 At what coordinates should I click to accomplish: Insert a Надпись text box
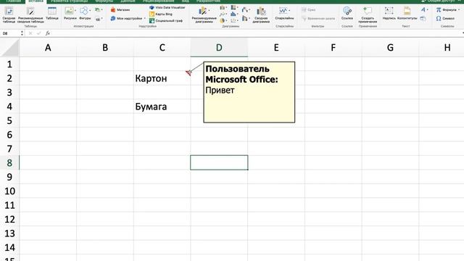tap(389, 14)
